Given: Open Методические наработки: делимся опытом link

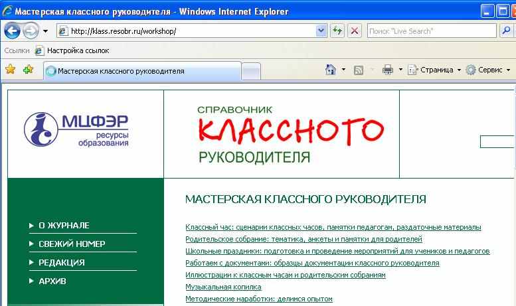Looking at the screenshot, I should pos(259,299).
